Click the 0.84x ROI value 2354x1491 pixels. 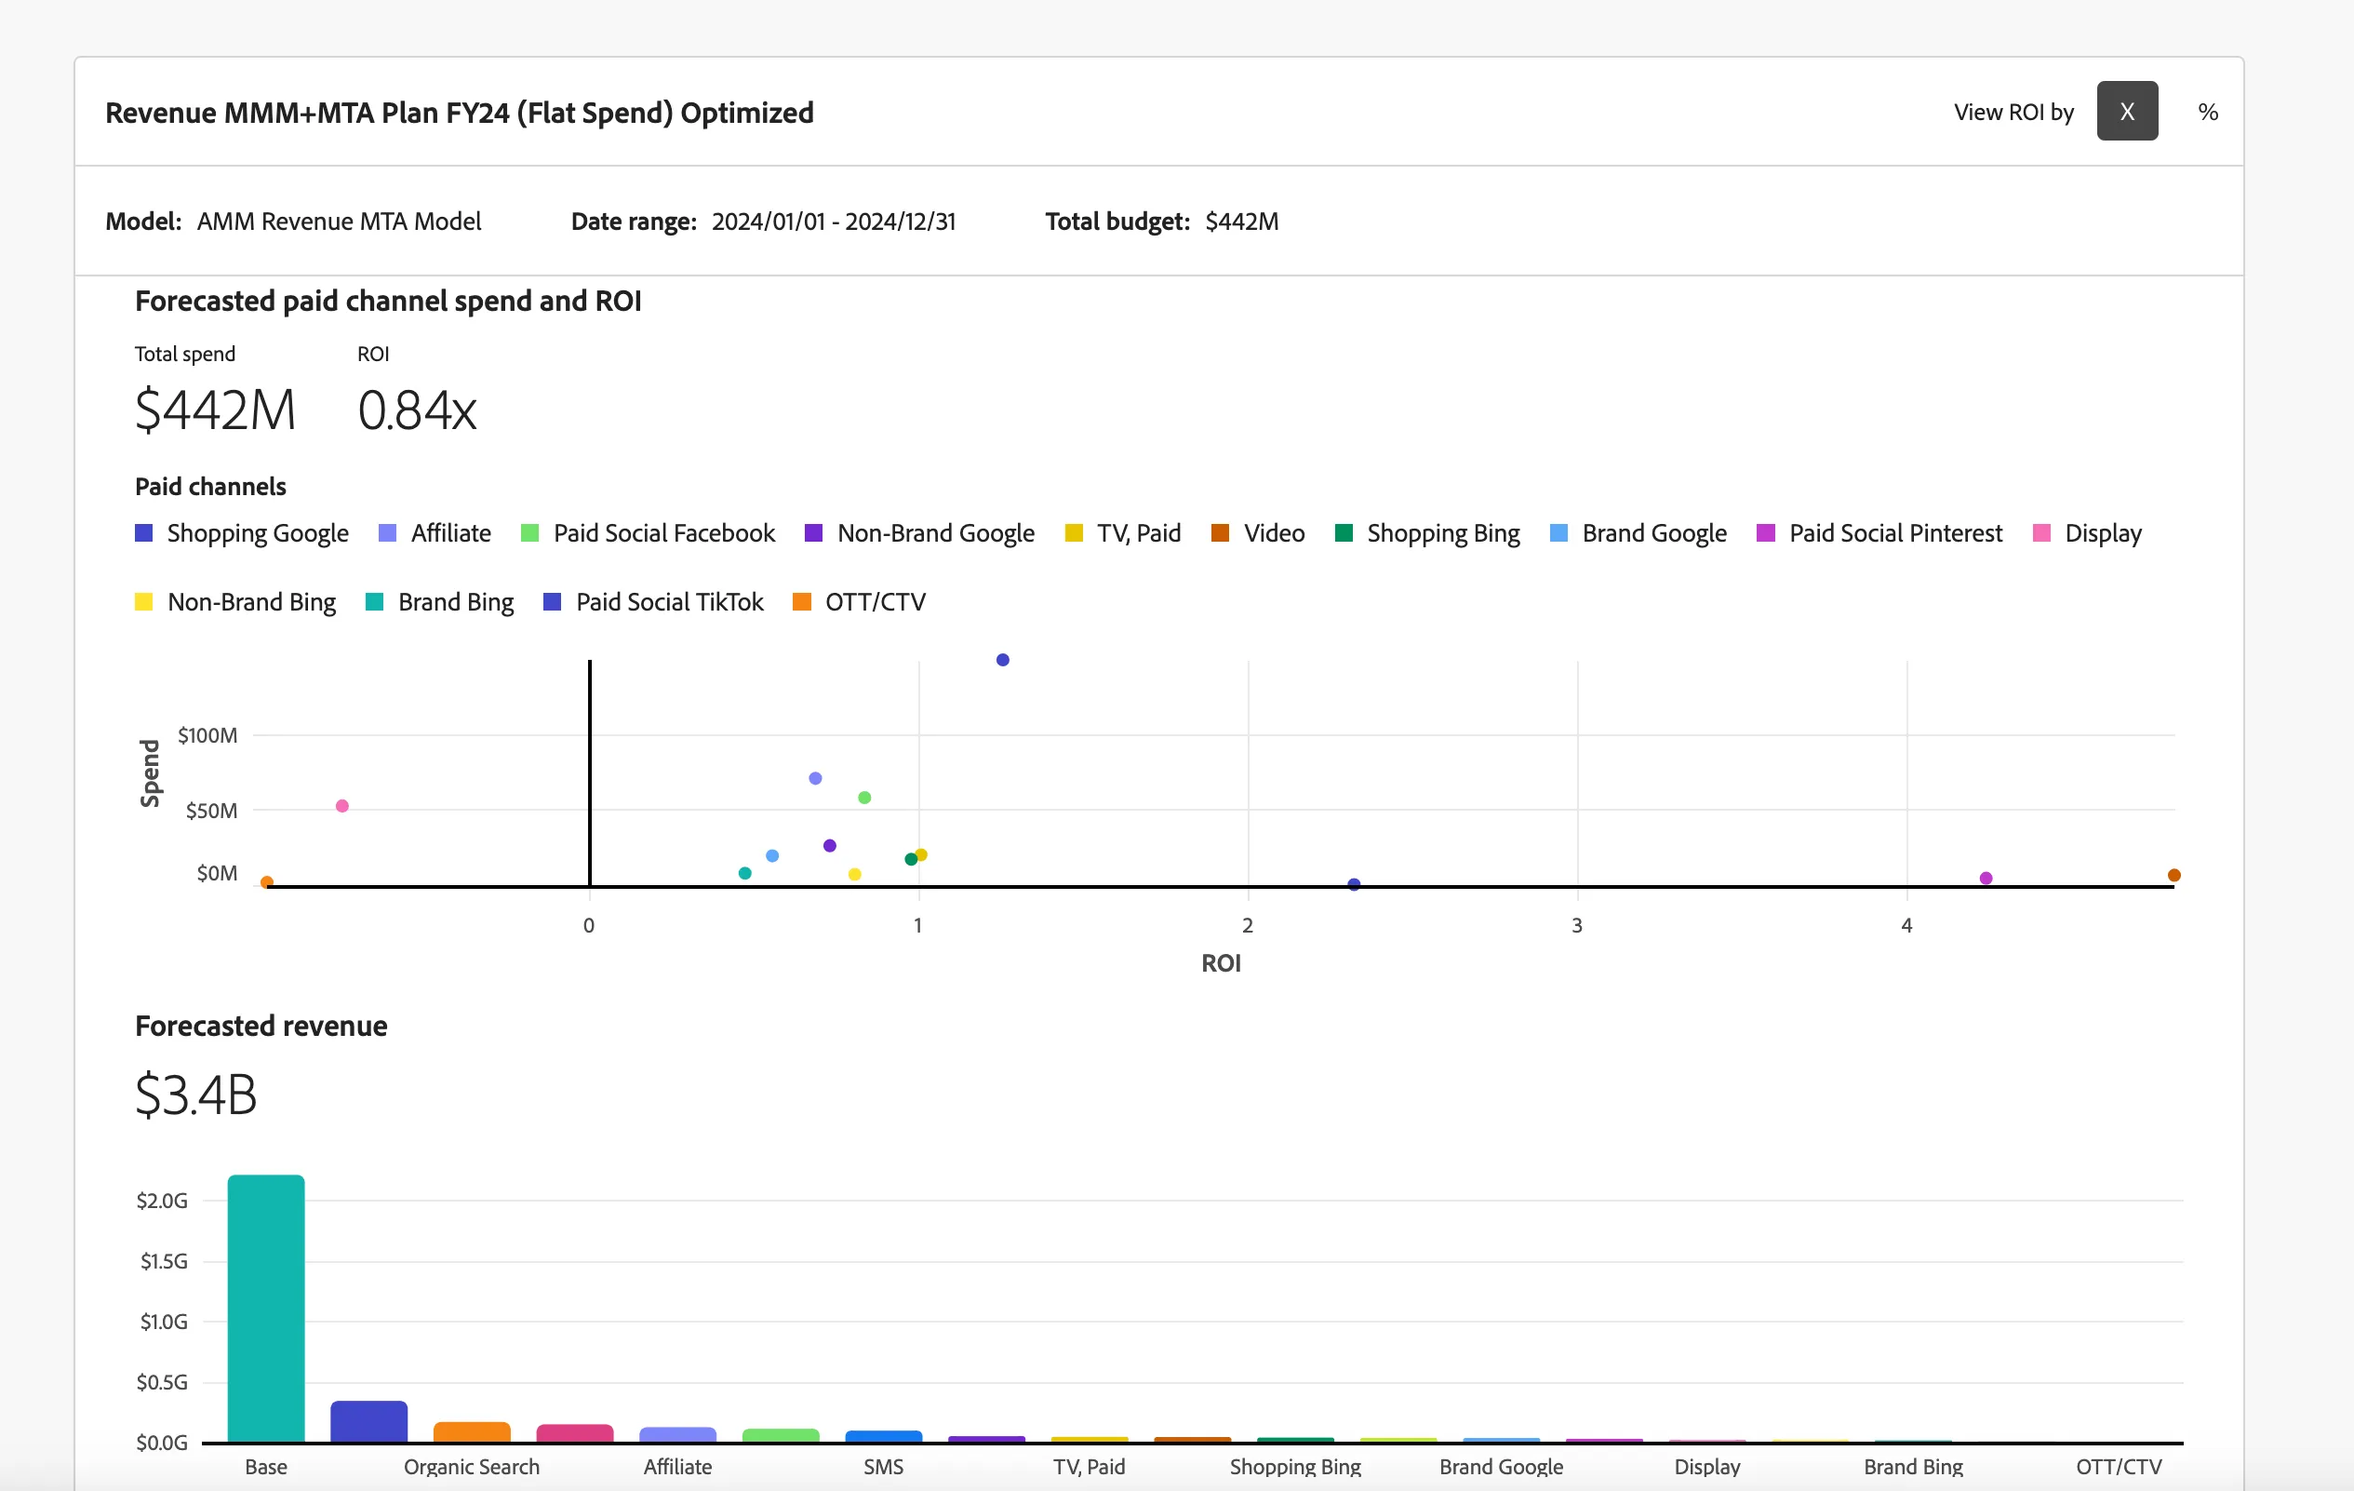[417, 410]
